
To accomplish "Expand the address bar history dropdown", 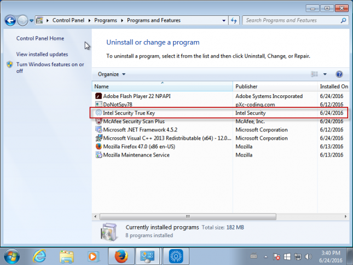I will (223, 20).
